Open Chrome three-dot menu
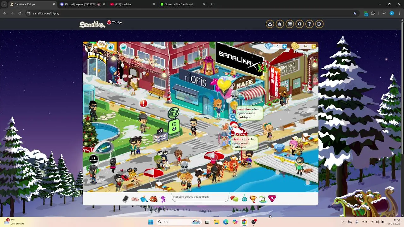The width and height of the screenshot is (404, 227). (399, 13)
